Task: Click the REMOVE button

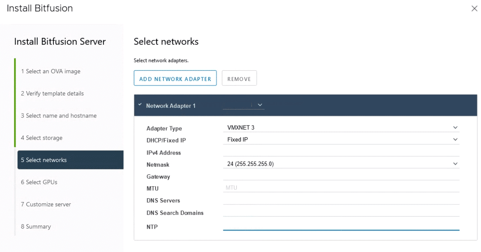Action: click(x=239, y=78)
